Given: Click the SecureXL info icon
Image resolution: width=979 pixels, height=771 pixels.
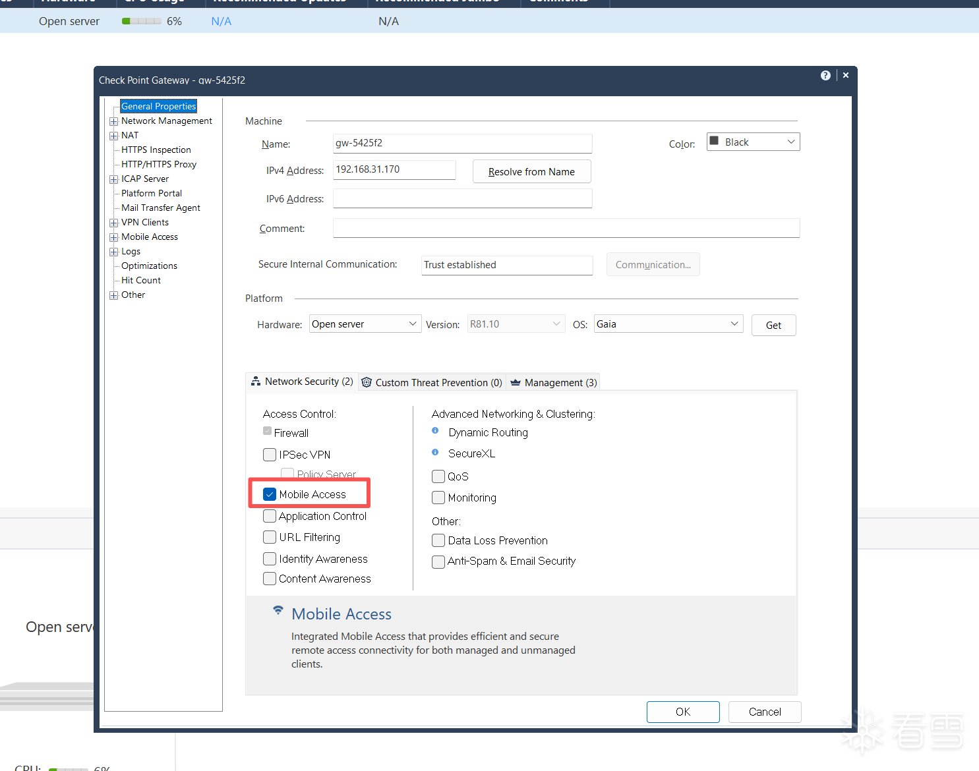Looking at the screenshot, I should click(x=435, y=453).
